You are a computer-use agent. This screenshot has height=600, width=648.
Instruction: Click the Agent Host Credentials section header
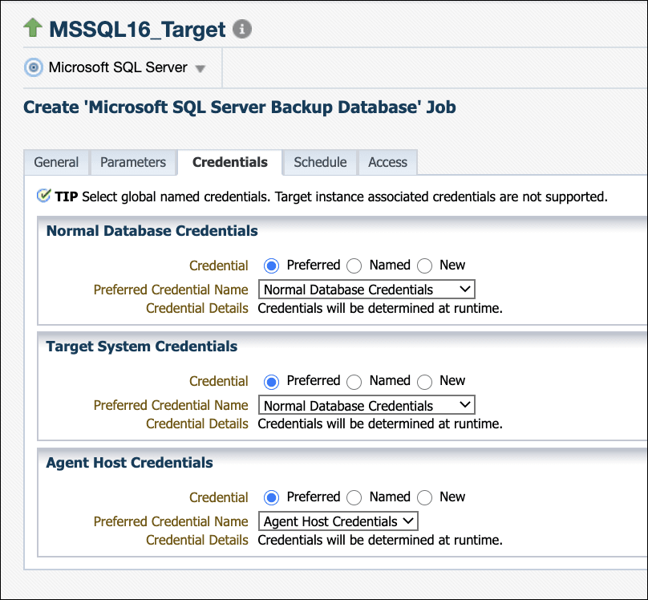pos(129,462)
